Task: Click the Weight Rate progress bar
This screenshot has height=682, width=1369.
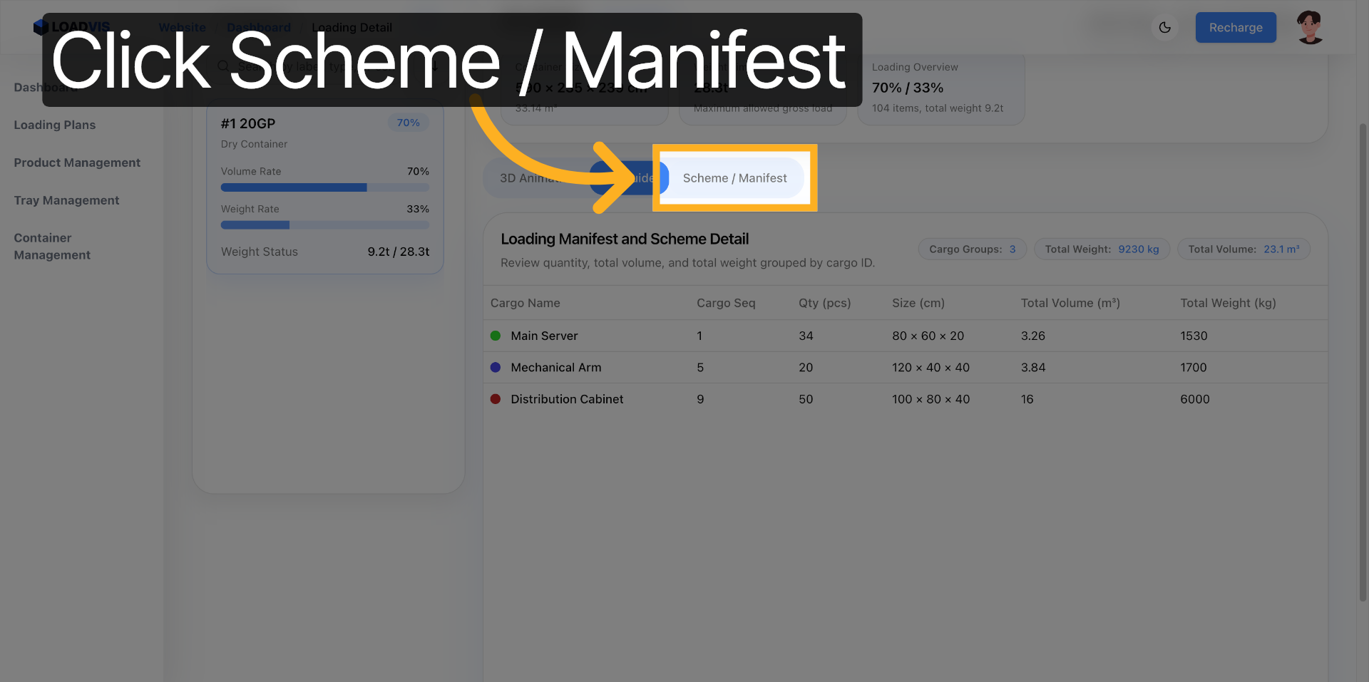Action: pos(324,225)
